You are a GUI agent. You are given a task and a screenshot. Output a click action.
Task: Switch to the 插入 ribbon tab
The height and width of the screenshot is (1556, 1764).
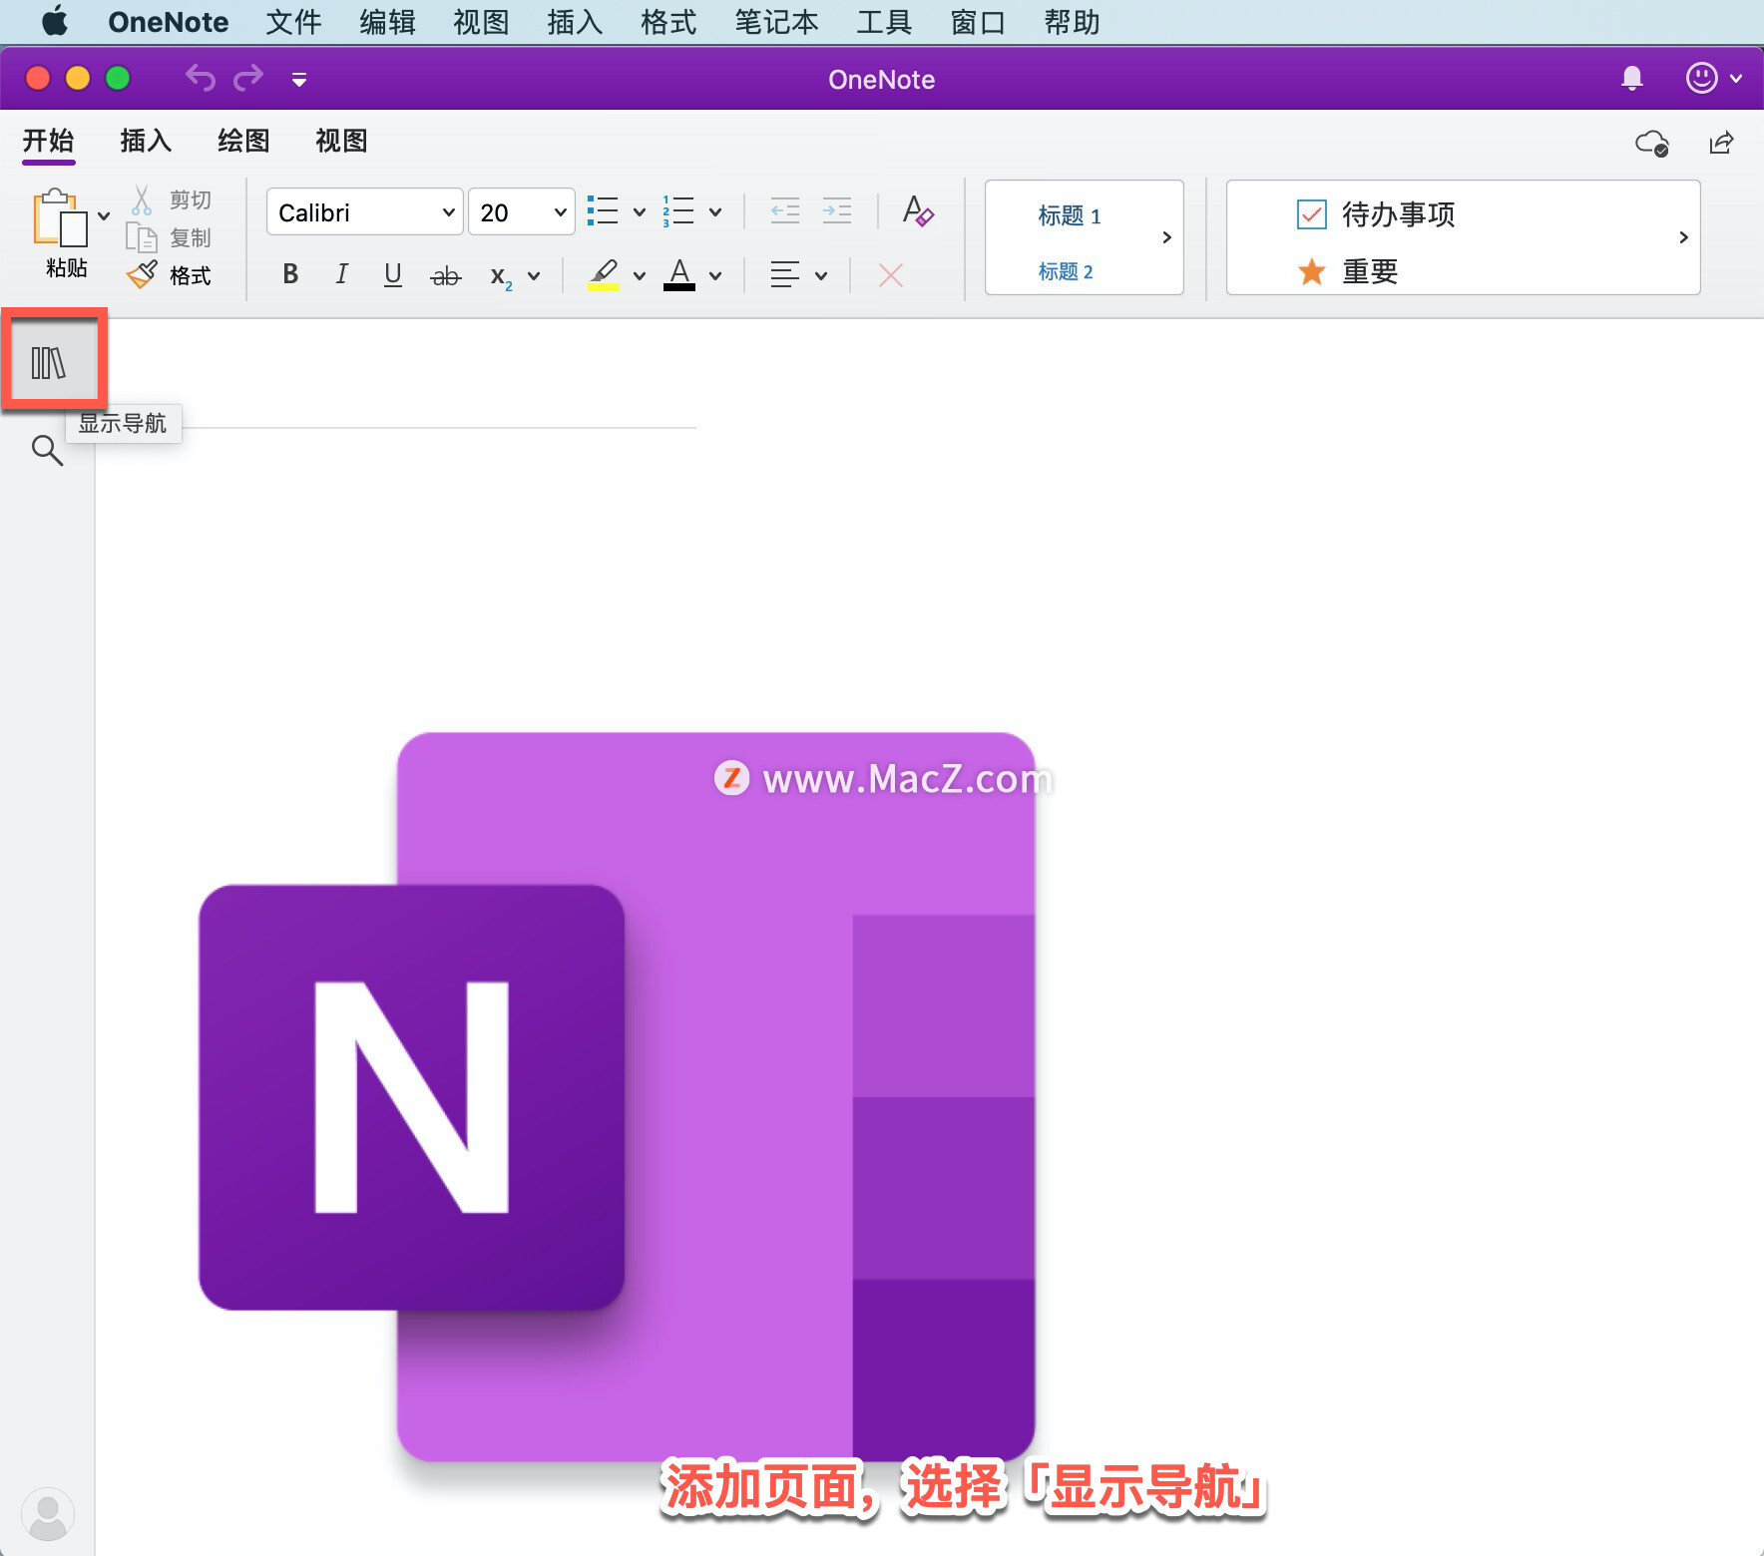tap(146, 142)
